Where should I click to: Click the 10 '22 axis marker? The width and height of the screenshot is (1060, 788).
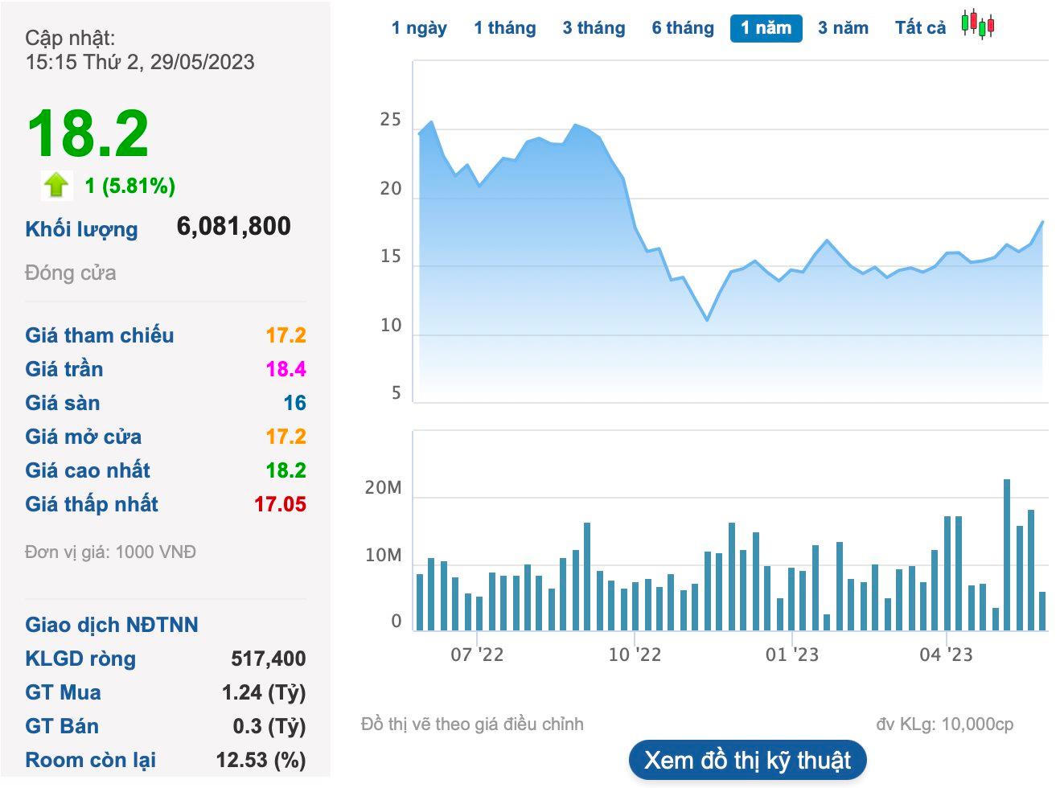pos(635,655)
